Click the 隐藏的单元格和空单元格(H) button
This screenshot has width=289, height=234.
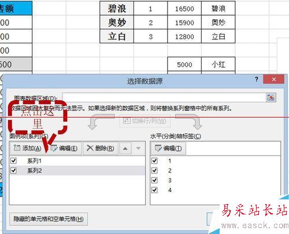click(49, 219)
